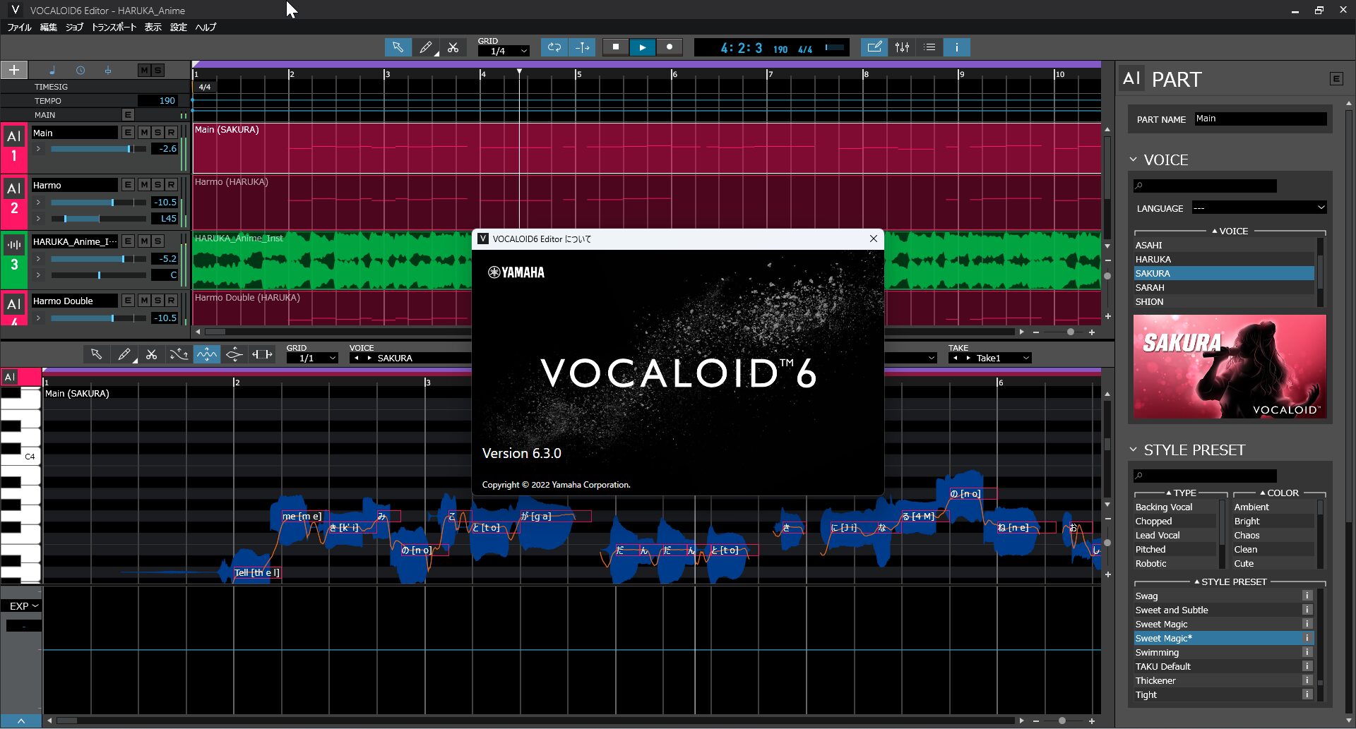Select the vibrato edit tool
This screenshot has width=1356, height=729.
tap(207, 354)
